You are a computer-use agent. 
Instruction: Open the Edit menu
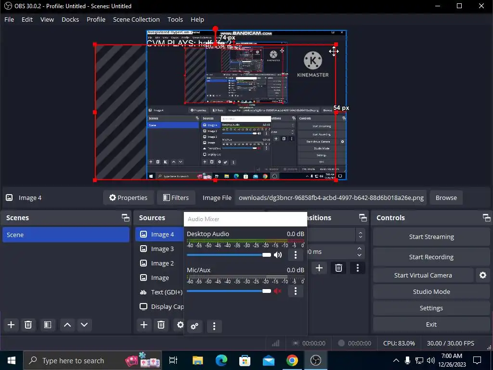point(27,19)
